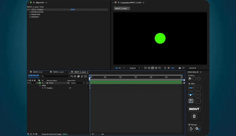
Task: Click the timeline zoom slider handle
Action: pyautogui.click(x=93, y=134)
